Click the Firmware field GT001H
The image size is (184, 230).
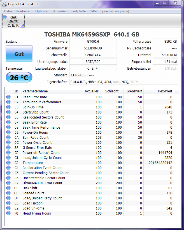(x=93, y=41)
